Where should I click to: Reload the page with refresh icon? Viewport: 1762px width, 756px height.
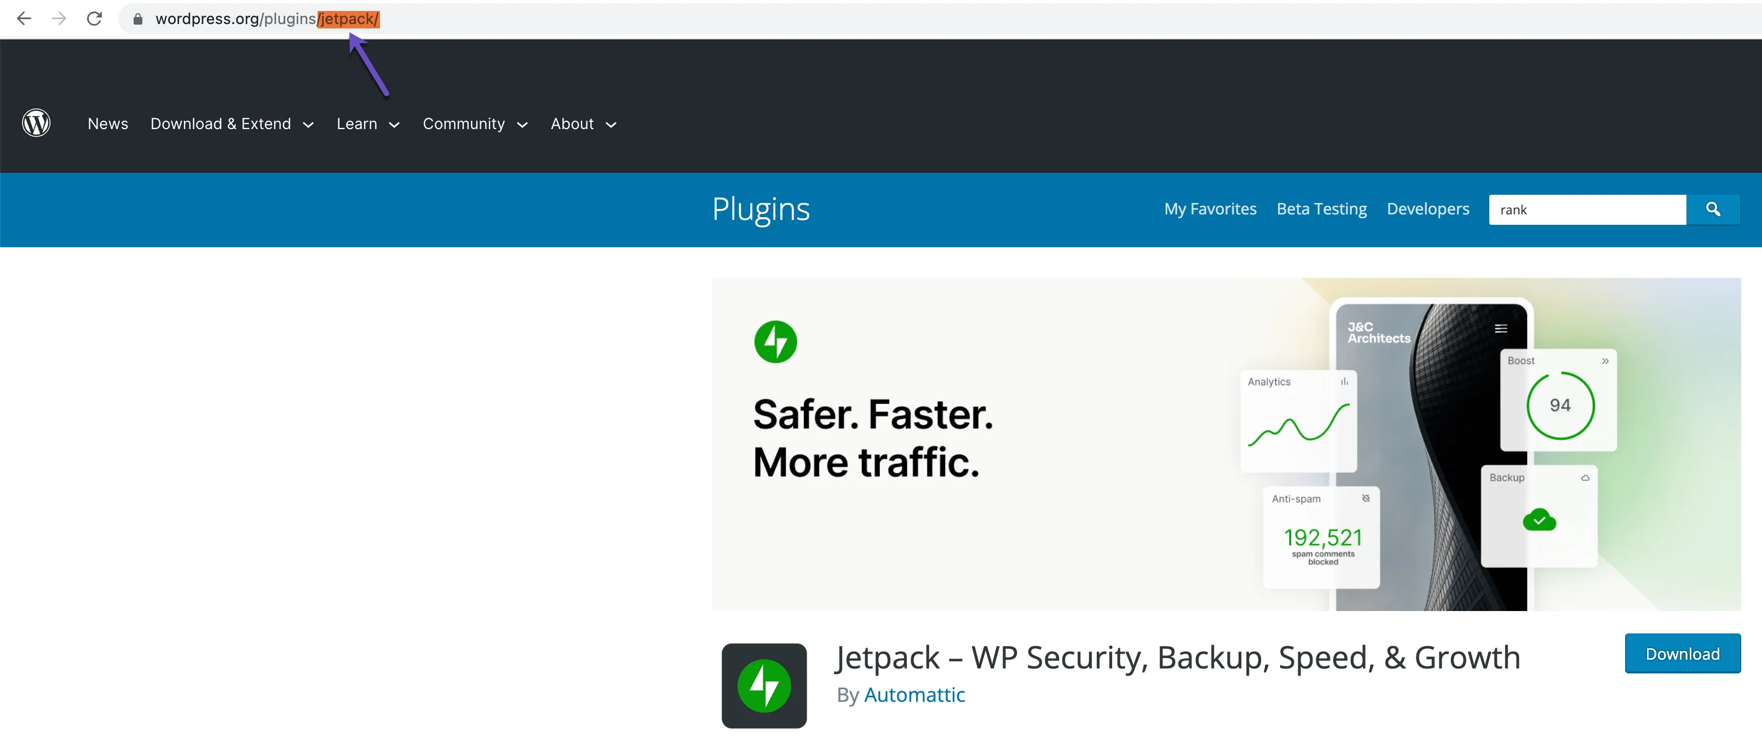pyautogui.click(x=94, y=19)
